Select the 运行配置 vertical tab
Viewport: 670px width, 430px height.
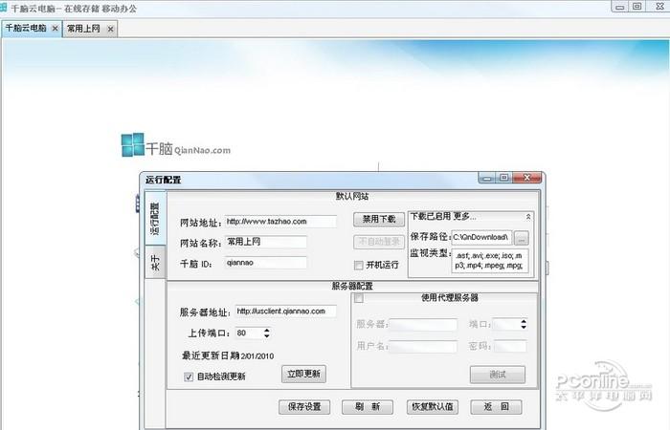[155, 219]
